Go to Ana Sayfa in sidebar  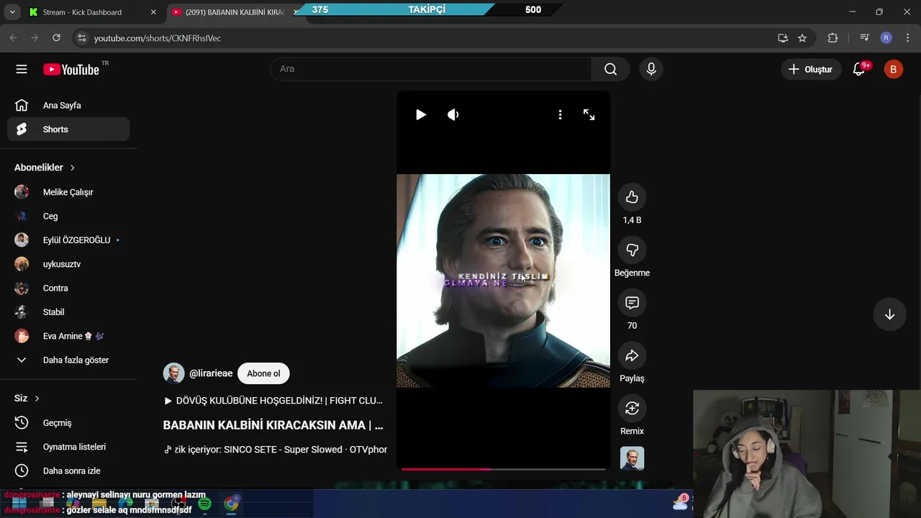pyautogui.click(x=68, y=105)
